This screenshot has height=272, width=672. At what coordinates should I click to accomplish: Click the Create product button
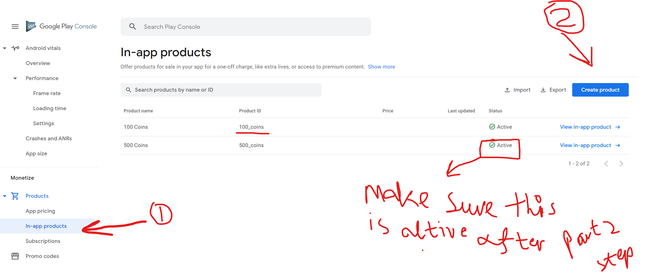[x=600, y=90]
